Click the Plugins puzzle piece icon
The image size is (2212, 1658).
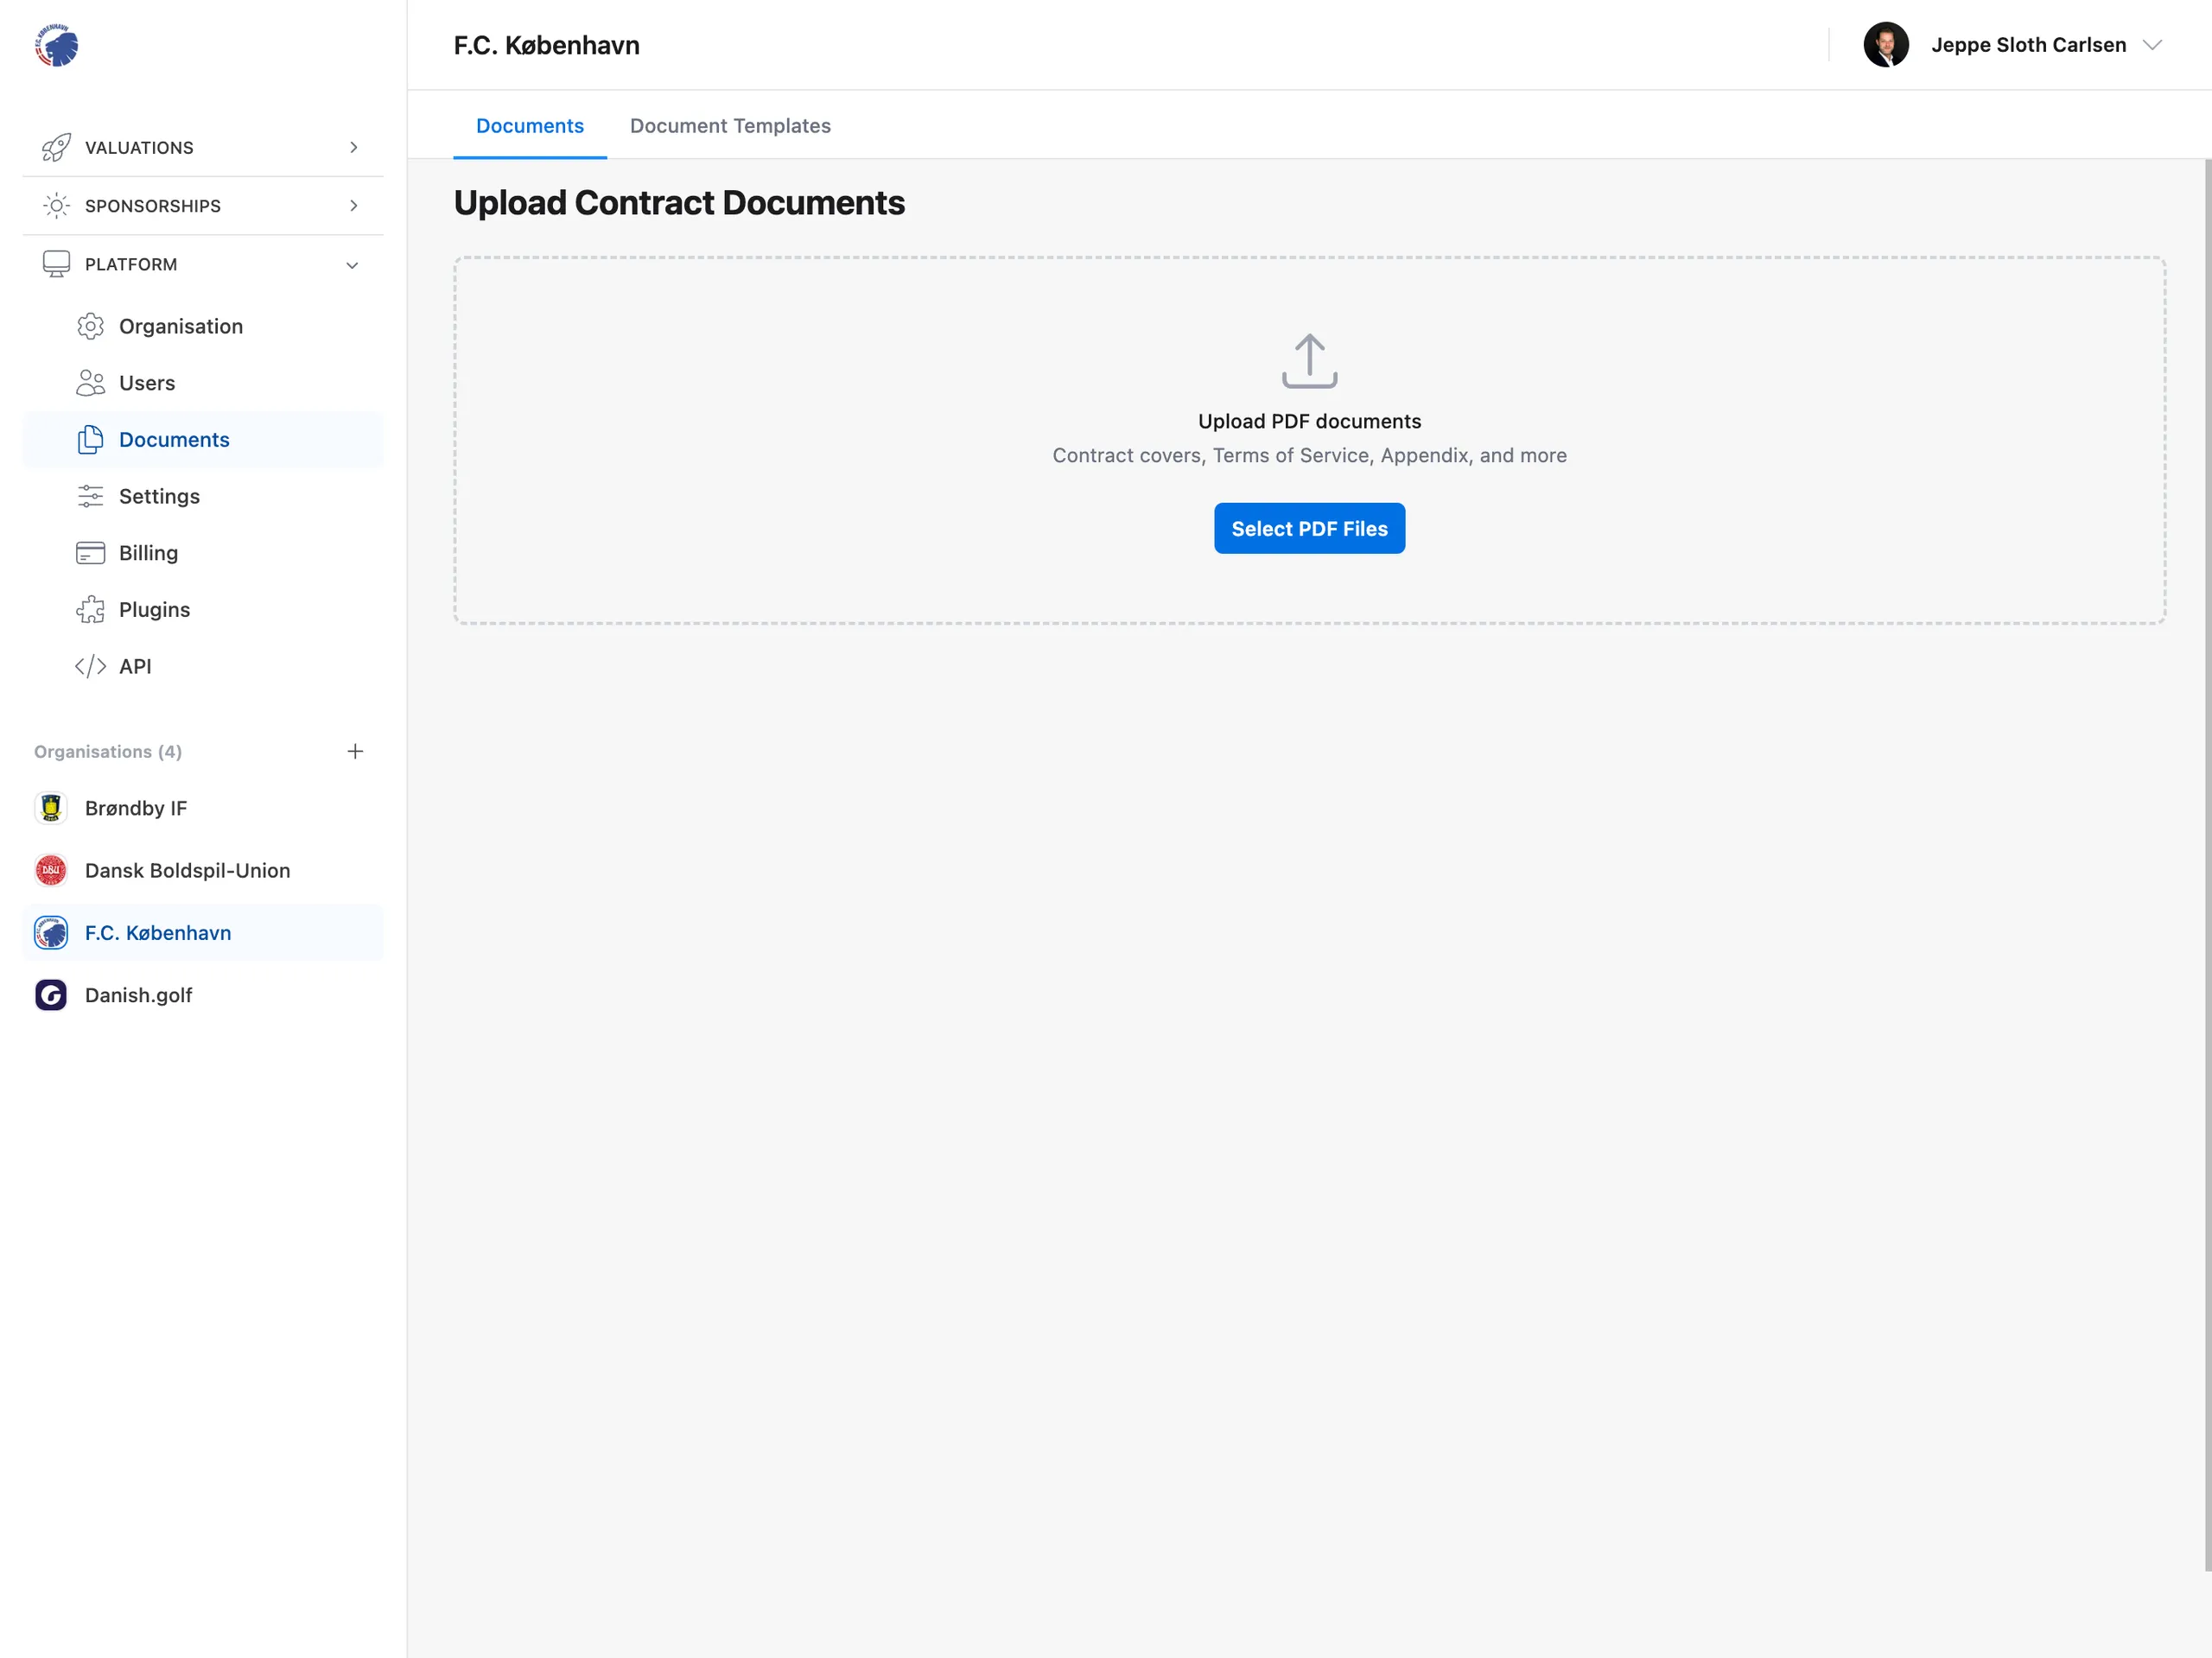coord(90,610)
